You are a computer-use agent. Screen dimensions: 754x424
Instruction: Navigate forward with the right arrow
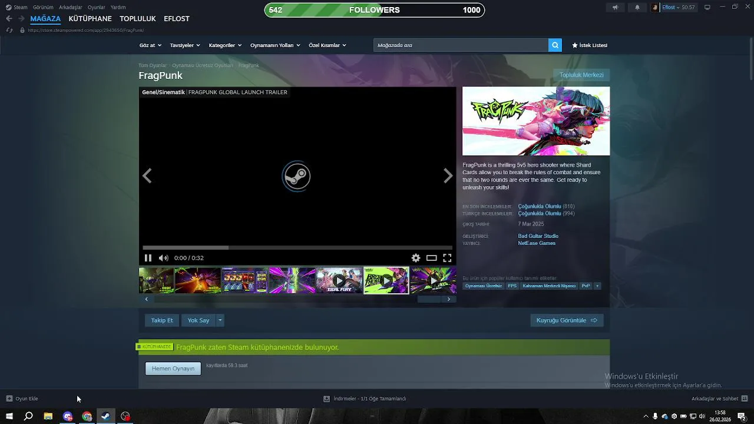[21, 19]
